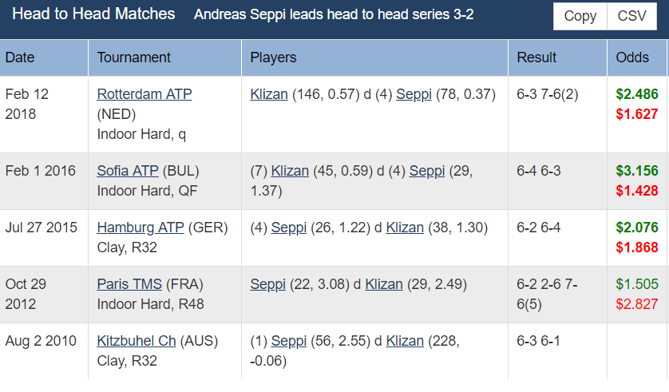Click Klizan link in the Paris row
Screen dimensions: 669x392
(x=384, y=284)
